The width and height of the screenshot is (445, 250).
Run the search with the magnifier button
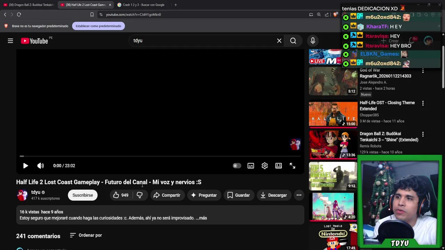click(293, 41)
